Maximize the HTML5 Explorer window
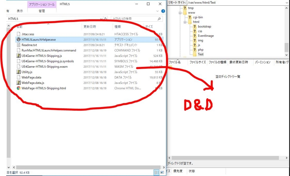Screen dimensions: 290x176 point(148,4)
